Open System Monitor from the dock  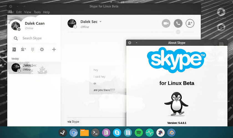coord(150,132)
